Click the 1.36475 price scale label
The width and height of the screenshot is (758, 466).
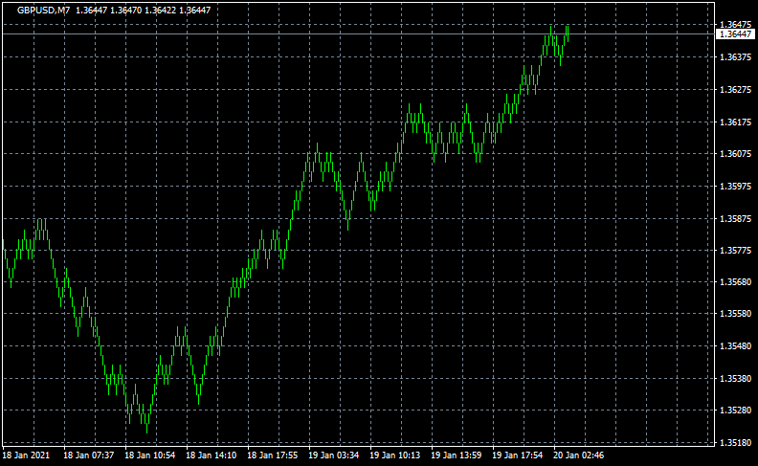(x=735, y=25)
